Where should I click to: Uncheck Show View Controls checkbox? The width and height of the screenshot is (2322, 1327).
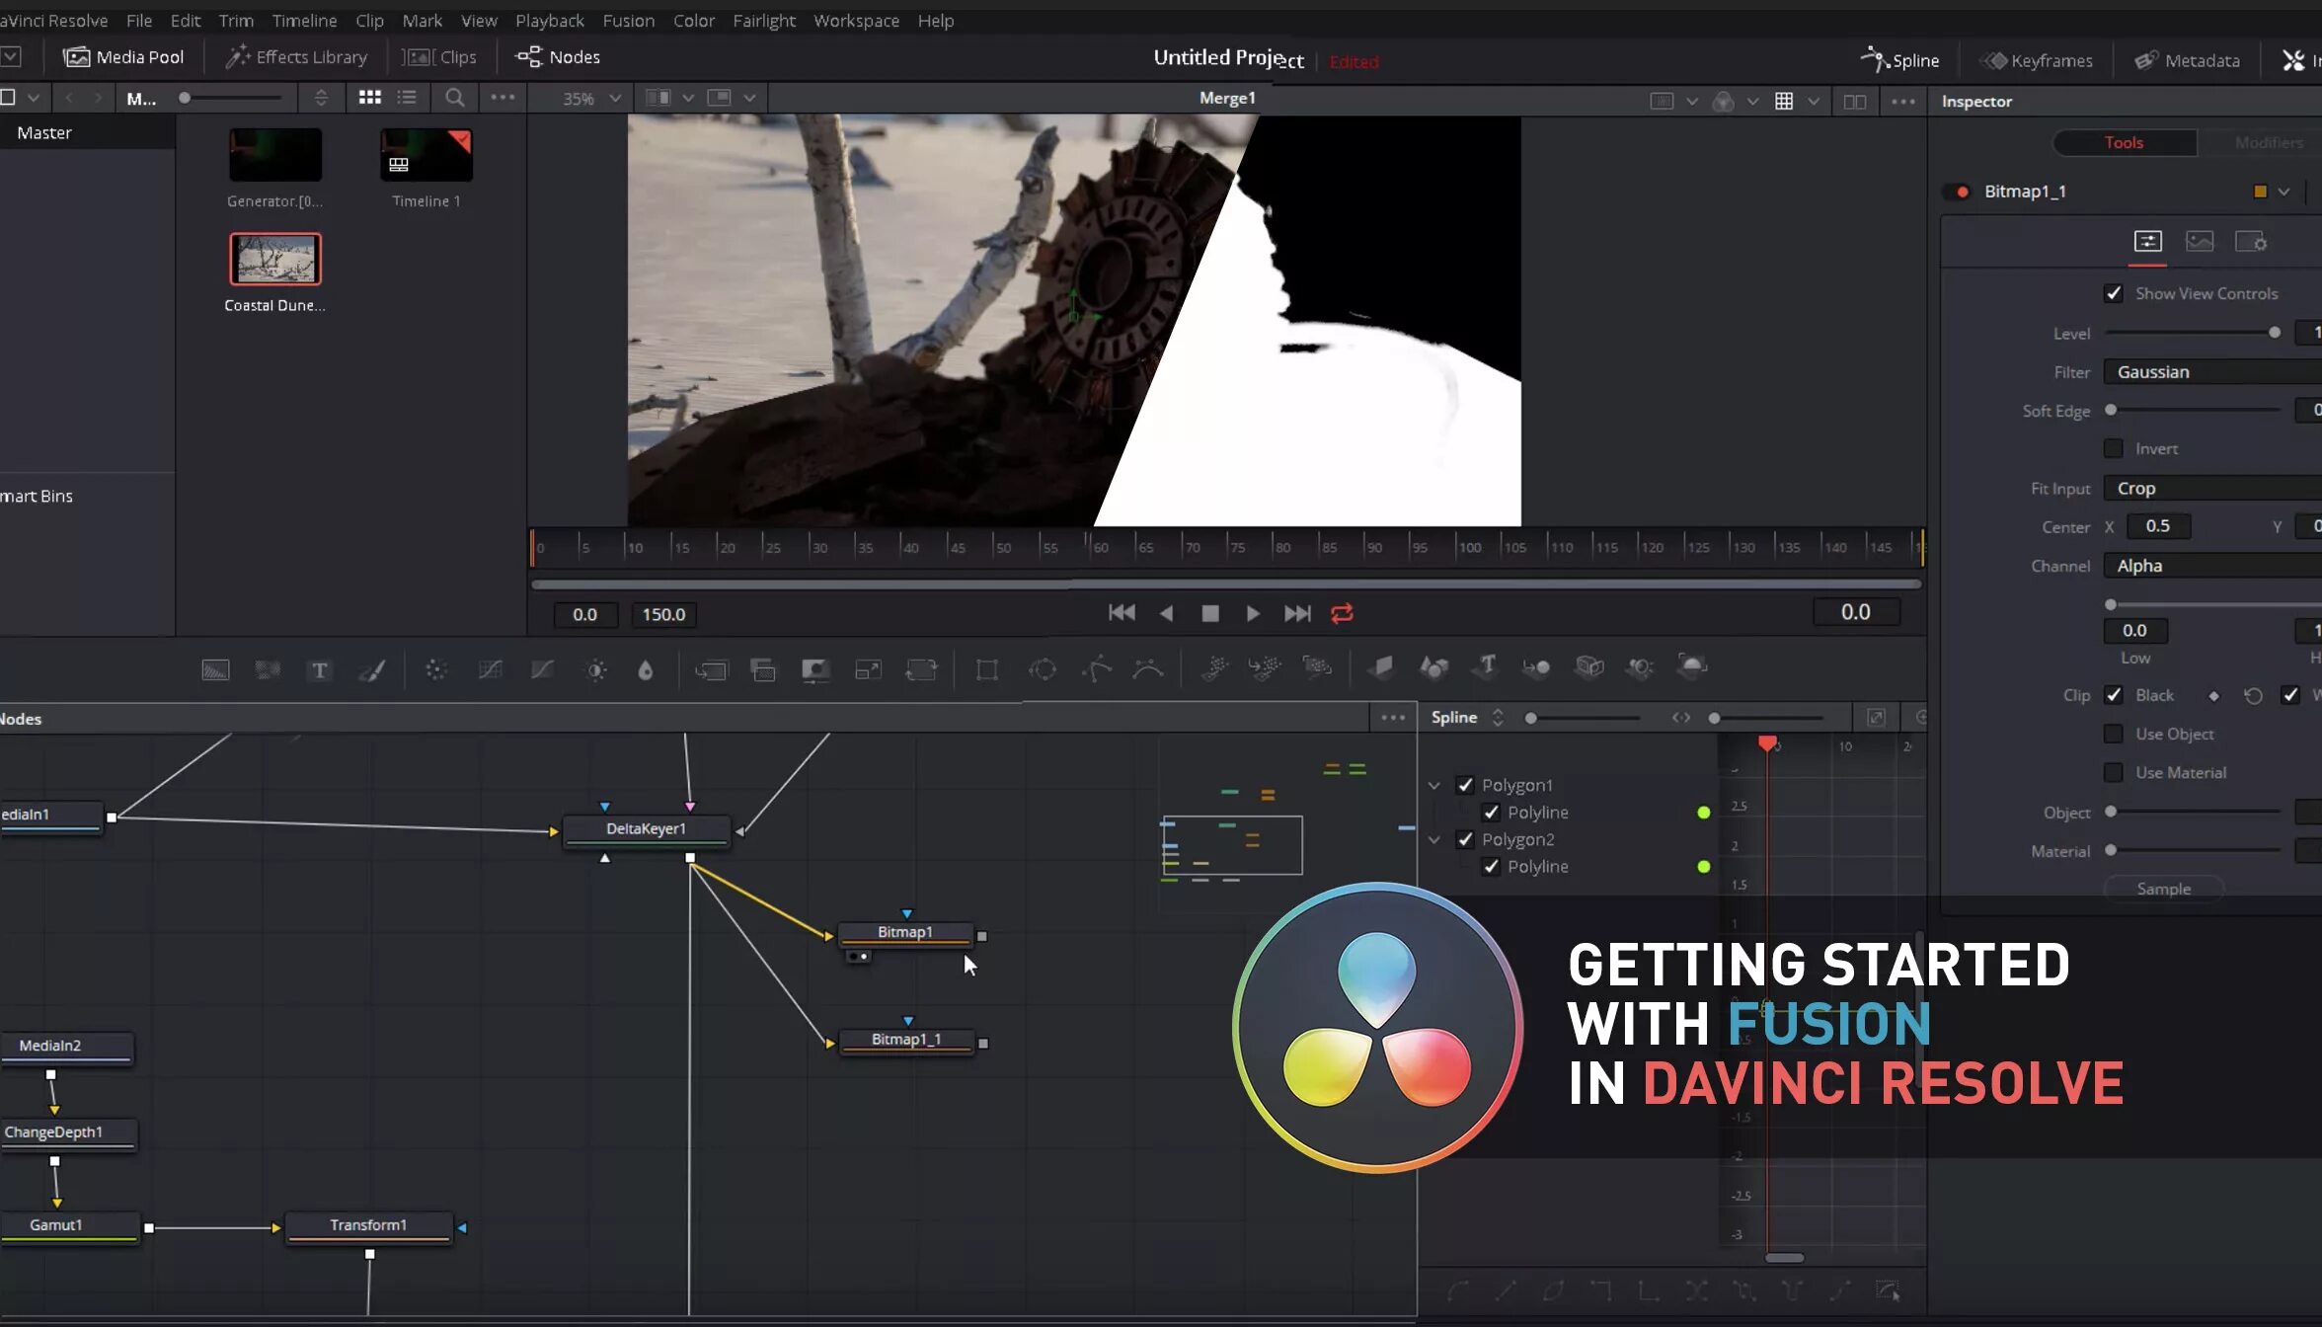click(x=2113, y=293)
